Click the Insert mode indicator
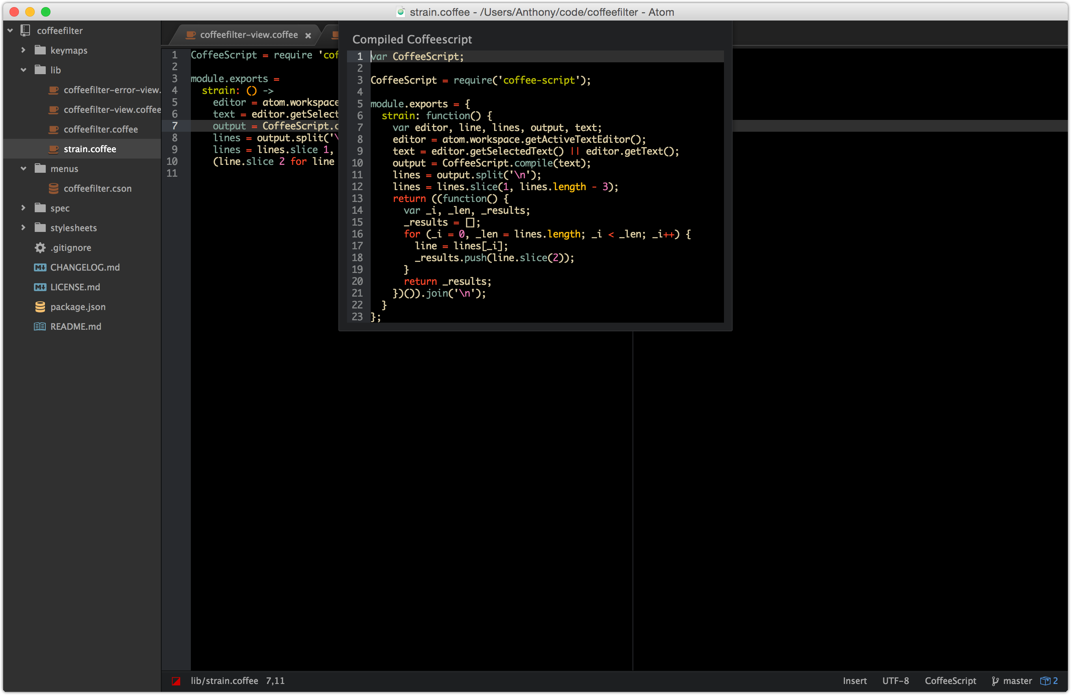Image resolution: width=1071 pixels, height=695 pixels. (855, 681)
